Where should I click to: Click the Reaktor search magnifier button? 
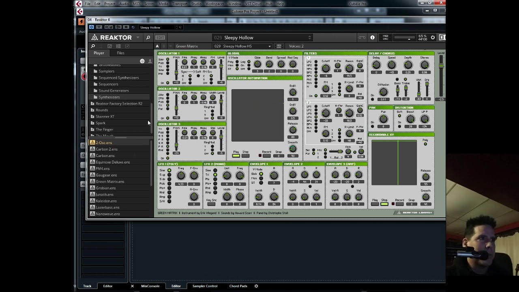point(148,38)
